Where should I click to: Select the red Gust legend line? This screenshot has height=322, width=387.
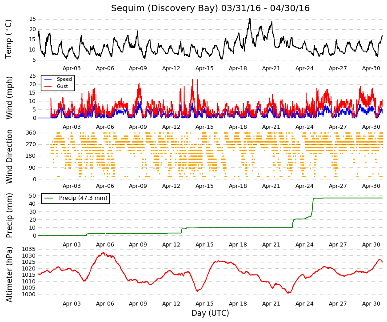[x=48, y=86]
